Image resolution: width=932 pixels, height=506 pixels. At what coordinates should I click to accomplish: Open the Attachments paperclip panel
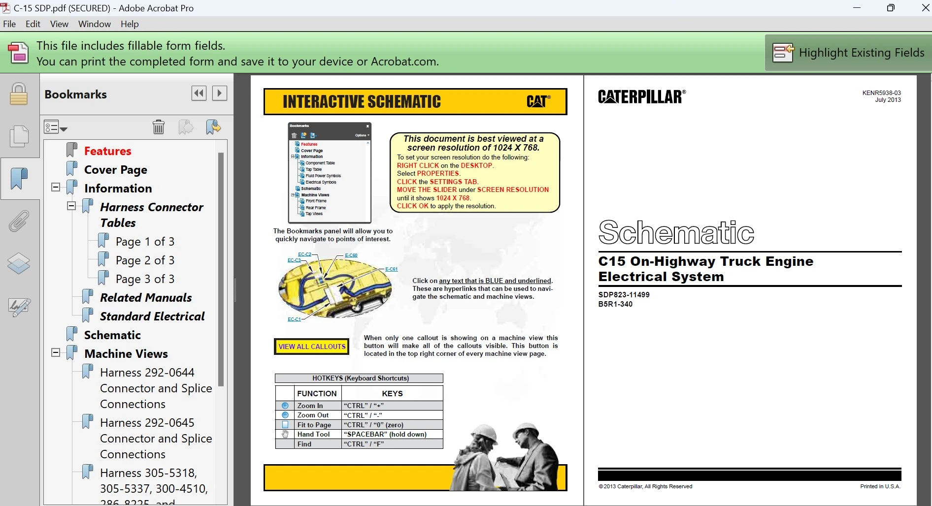click(19, 221)
